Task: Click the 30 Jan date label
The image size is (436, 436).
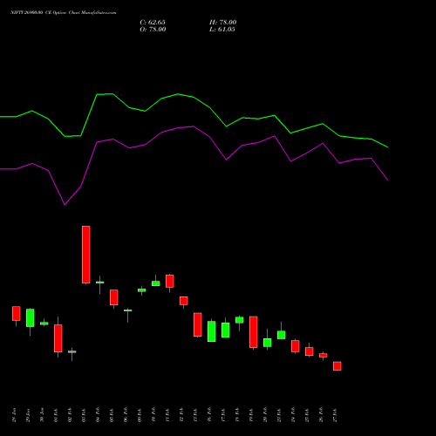Action: 42,415
